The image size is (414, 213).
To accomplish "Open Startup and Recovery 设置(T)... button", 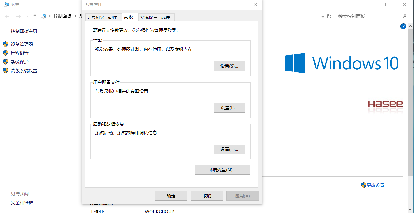I will click(229, 149).
